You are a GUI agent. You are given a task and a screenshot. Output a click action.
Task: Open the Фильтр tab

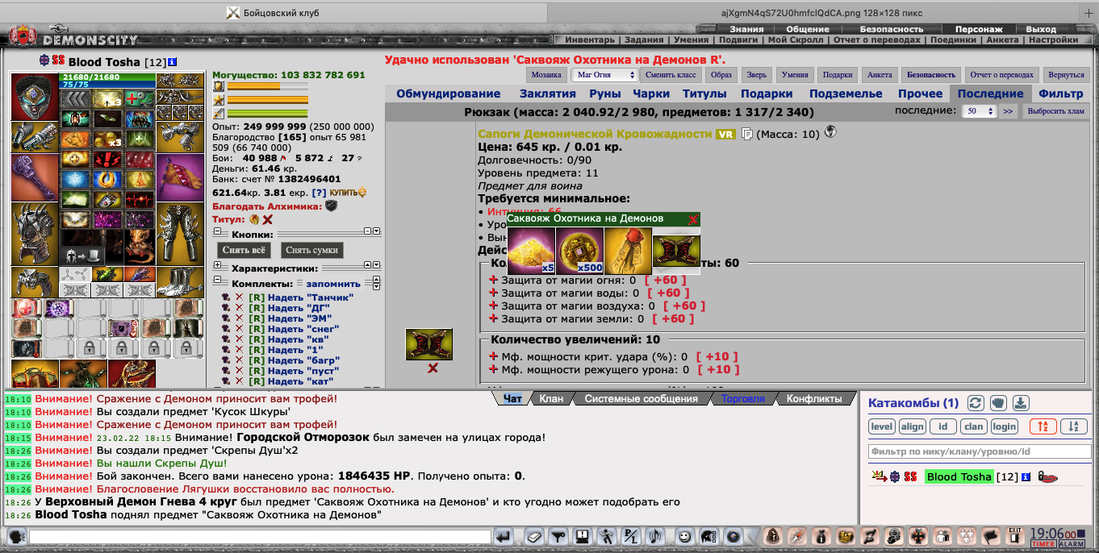(x=1061, y=94)
